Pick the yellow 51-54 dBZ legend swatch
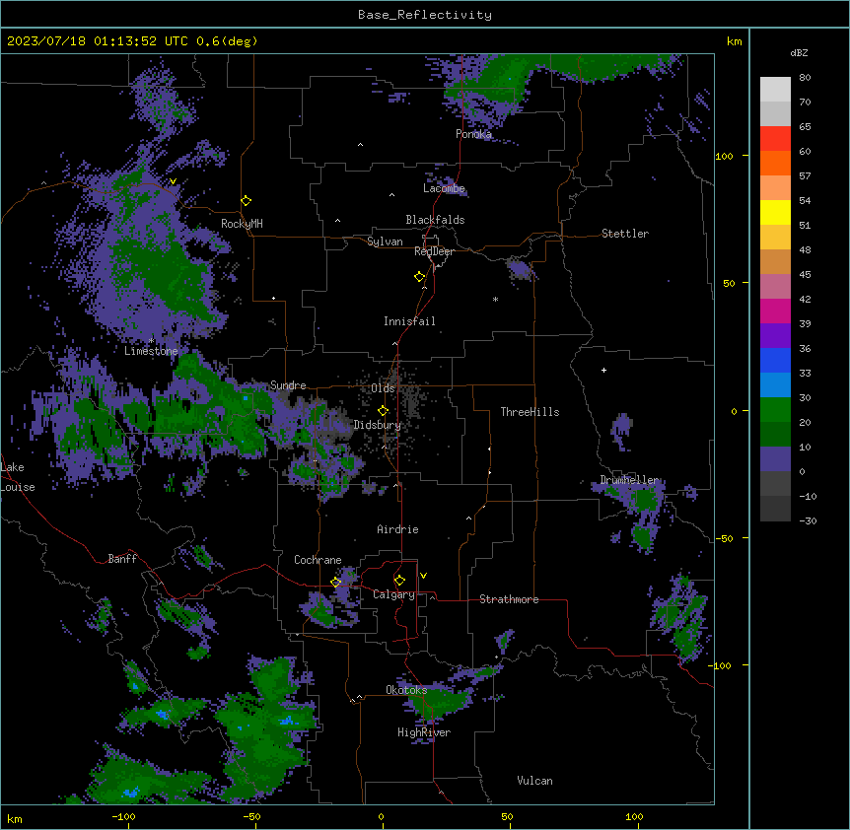 tap(775, 212)
